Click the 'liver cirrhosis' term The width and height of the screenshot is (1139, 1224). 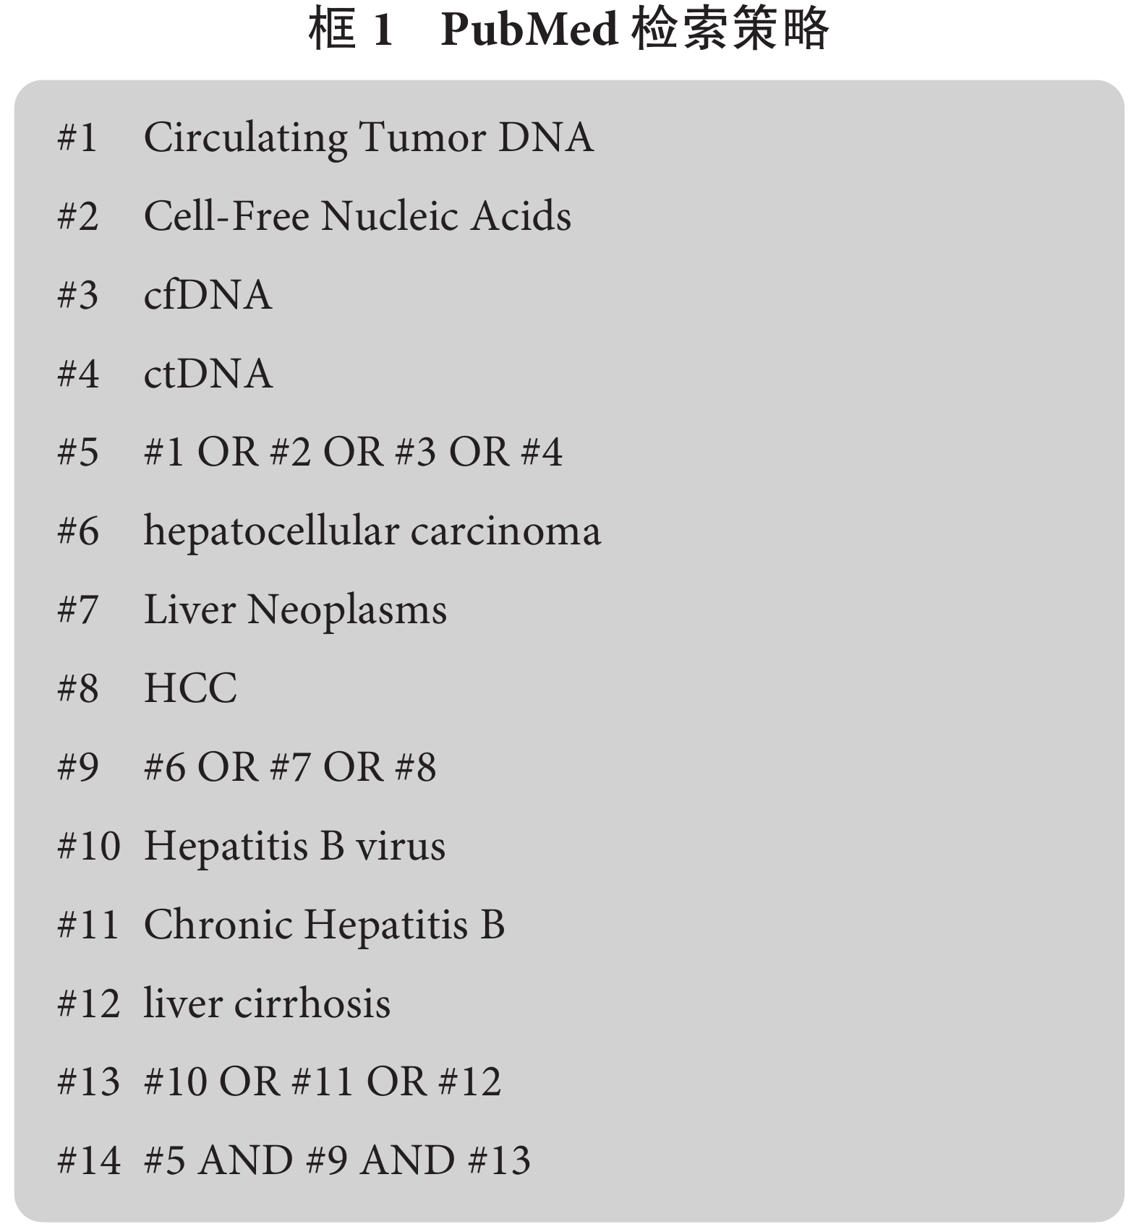coord(267,1003)
